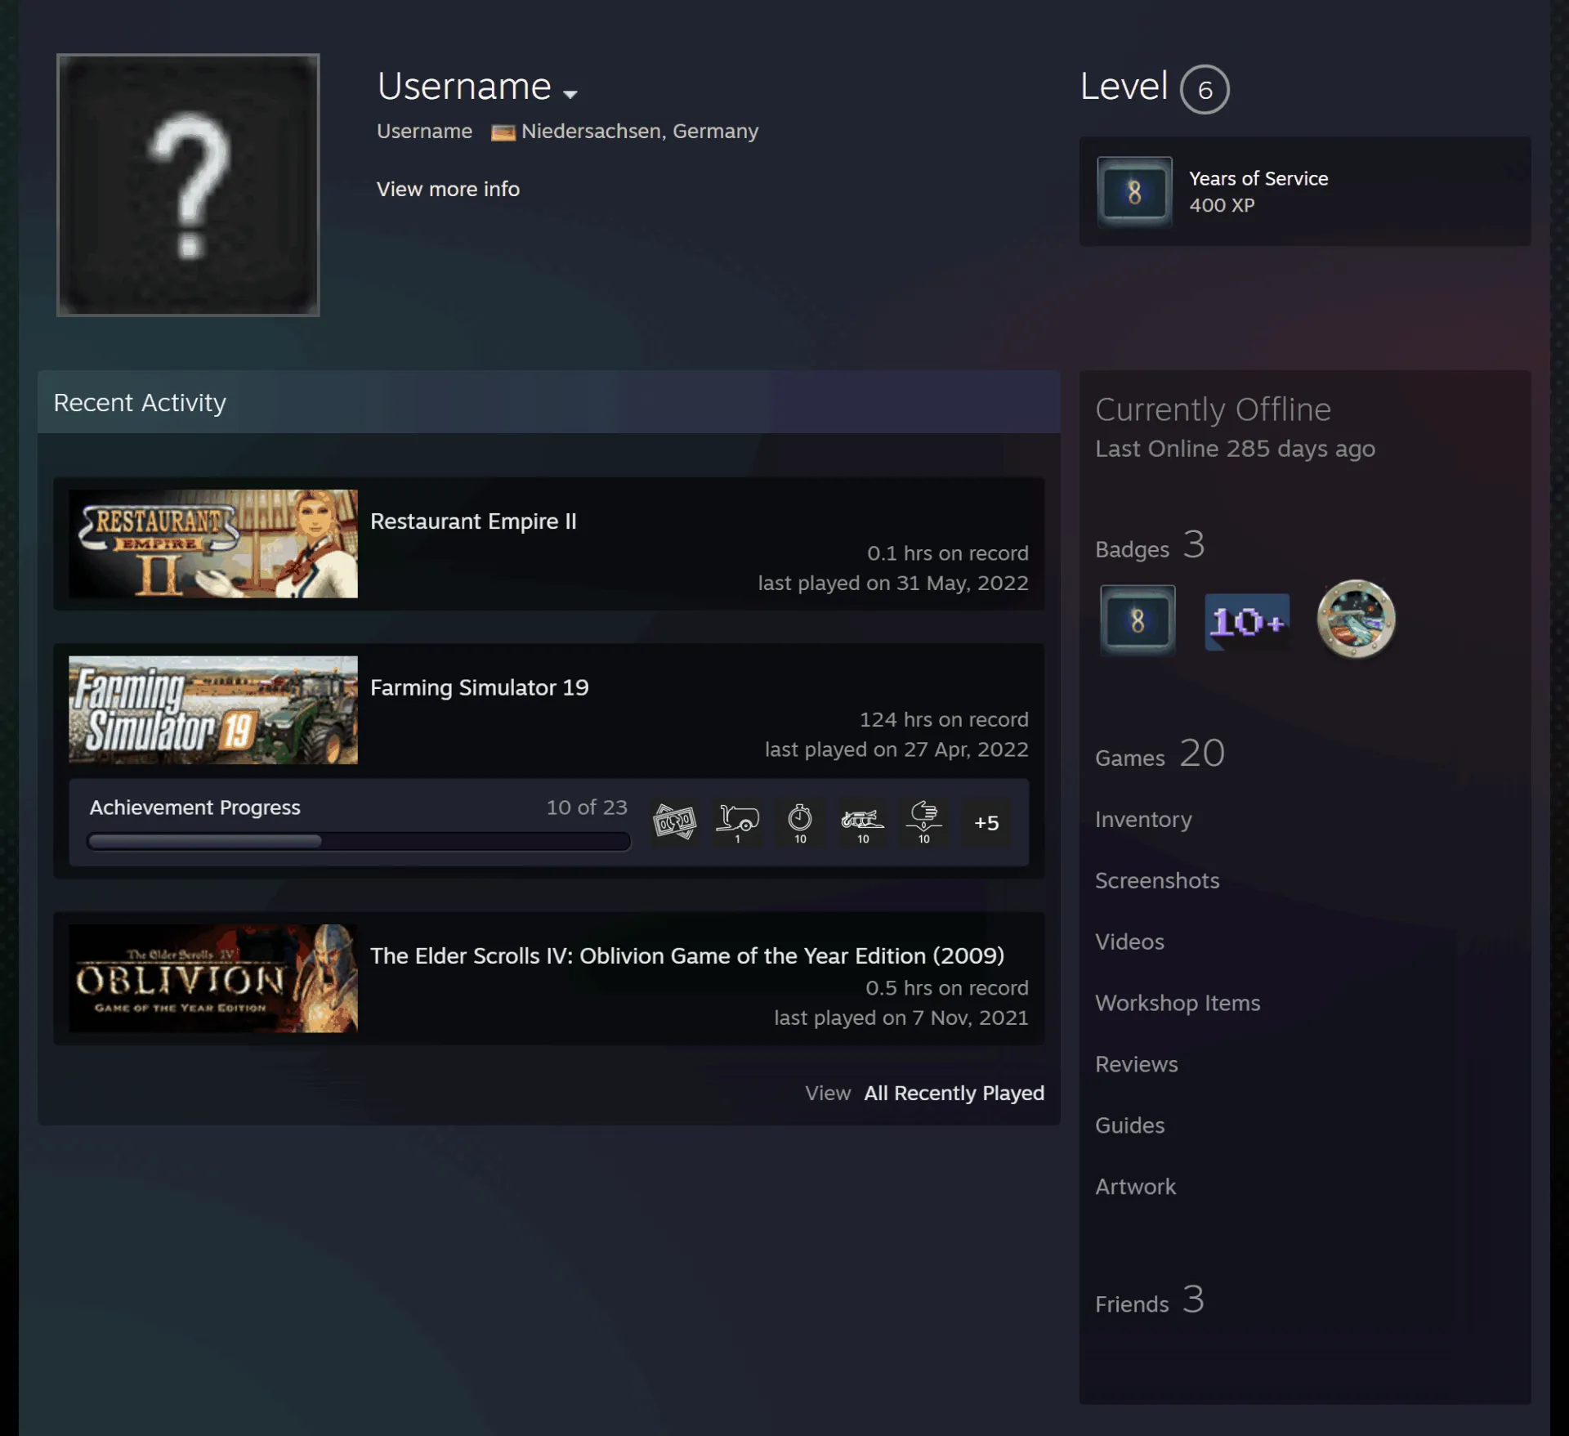Click the 10+ games badge icon
The width and height of the screenshot is (1569, 1436).
pyautogui.click(x=1247, y=621)
